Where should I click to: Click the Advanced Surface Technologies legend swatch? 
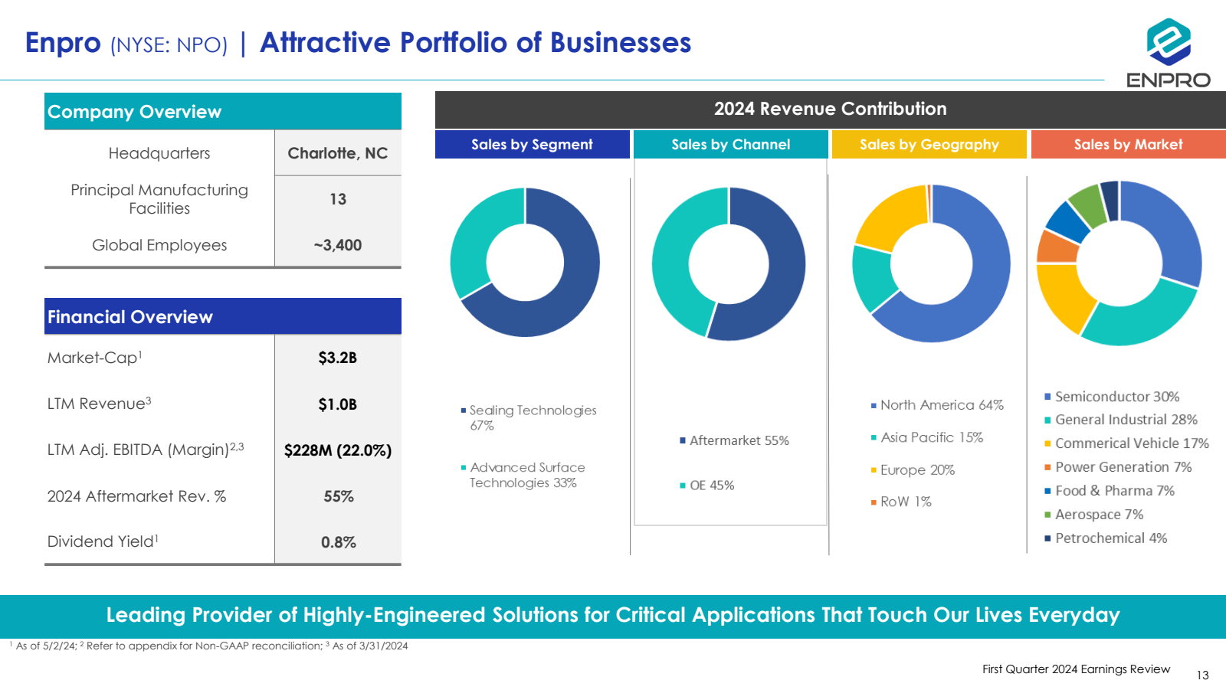pyautogui.click(x=464, y=467)
